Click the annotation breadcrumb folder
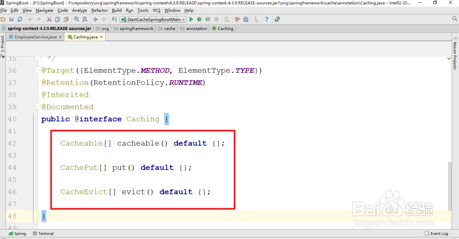 coord(194,28)
